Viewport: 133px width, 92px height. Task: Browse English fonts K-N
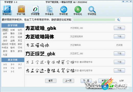tap(5, 68)
